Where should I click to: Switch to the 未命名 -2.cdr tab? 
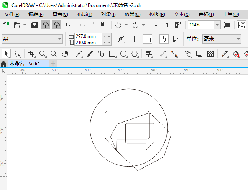click(x=28, y=63)
